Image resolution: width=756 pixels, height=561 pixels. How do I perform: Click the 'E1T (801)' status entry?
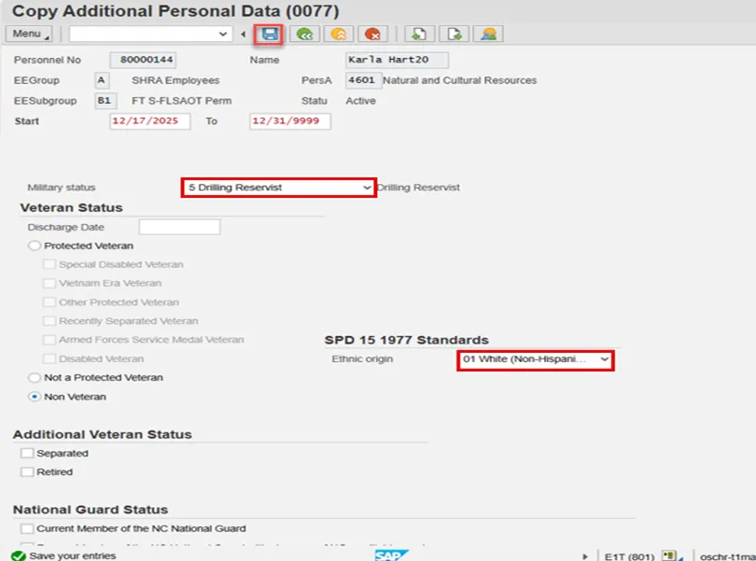pyautogui.click(x=629, y=556)
